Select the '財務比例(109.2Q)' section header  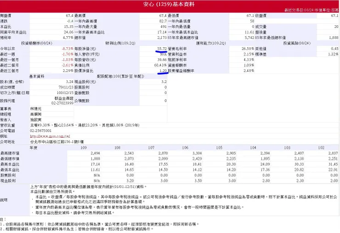coord(120,43)
